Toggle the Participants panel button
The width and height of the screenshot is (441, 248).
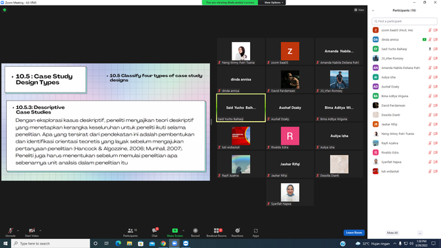tap(130, 232)
